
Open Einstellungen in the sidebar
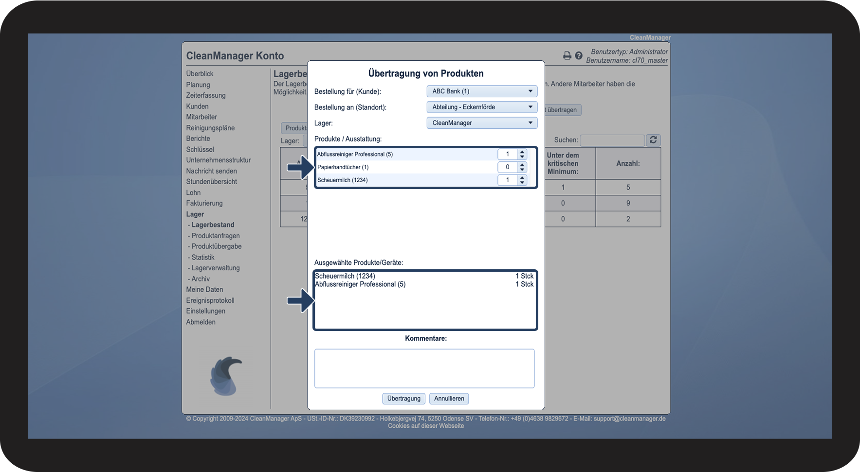[x=206, y=311]
